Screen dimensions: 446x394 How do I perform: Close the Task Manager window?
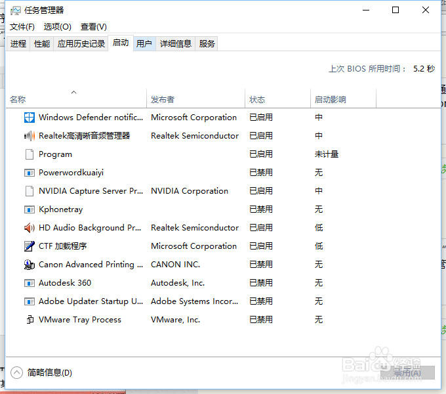(x=426, y=11)
